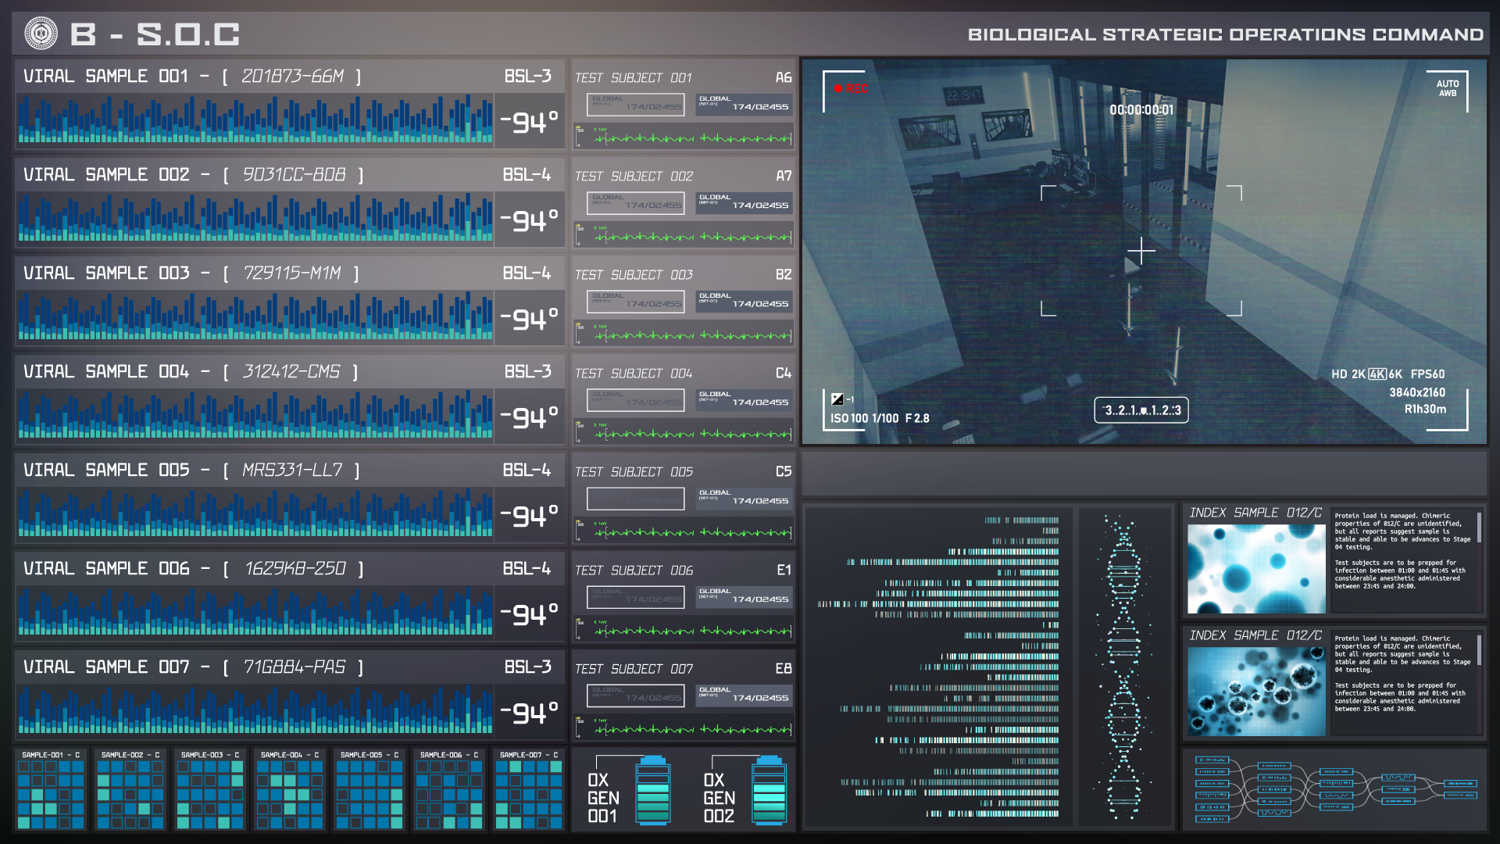Viewport: 1500px width, 844px height.
Task: Click the exposure scale 3..2..1..1..2..3 slider
Action: [x=1141, y=410]
